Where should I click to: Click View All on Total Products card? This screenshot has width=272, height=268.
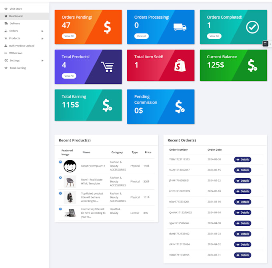[x=69, y=76]
